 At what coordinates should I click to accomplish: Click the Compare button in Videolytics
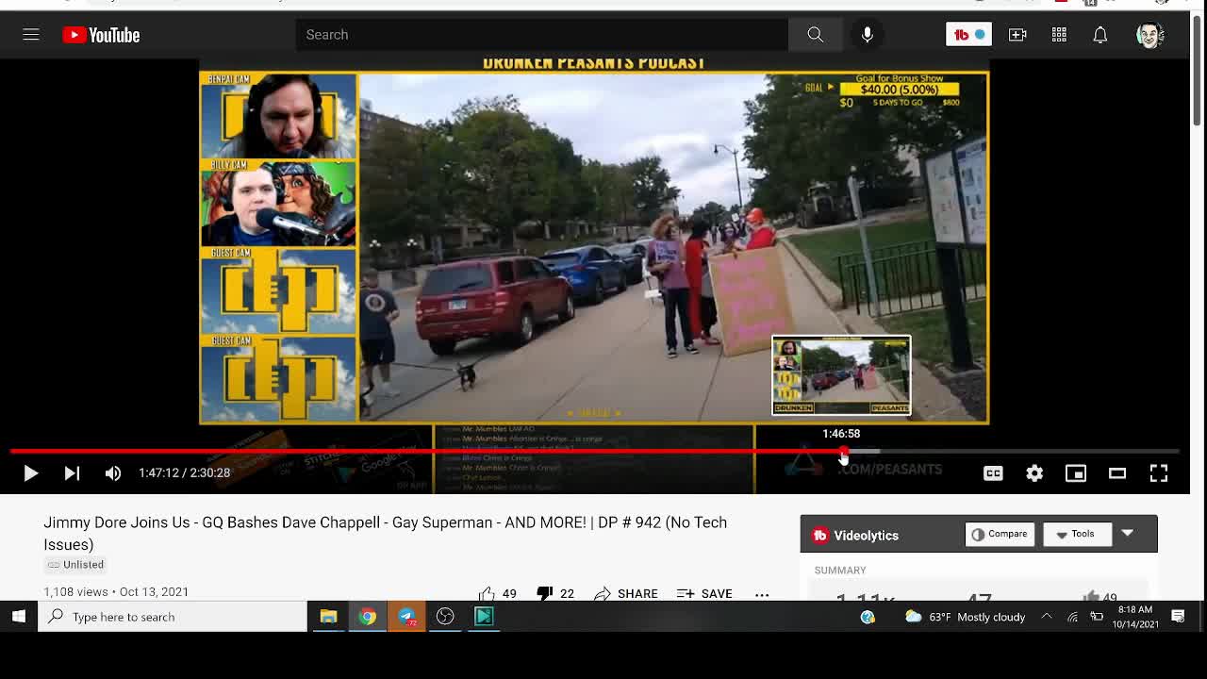coord(1000,534)
